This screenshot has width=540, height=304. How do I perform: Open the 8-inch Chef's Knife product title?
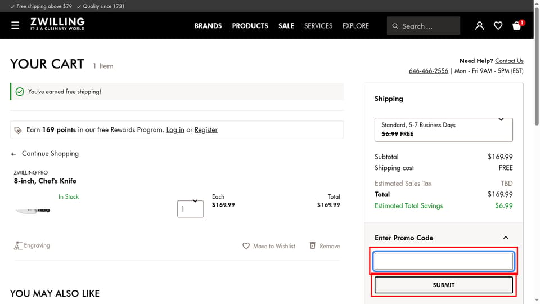[x=45, y=181]
